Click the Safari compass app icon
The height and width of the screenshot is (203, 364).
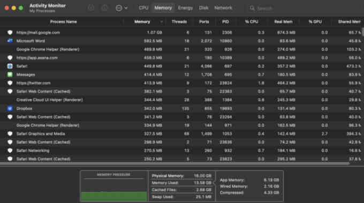(10, 66)
